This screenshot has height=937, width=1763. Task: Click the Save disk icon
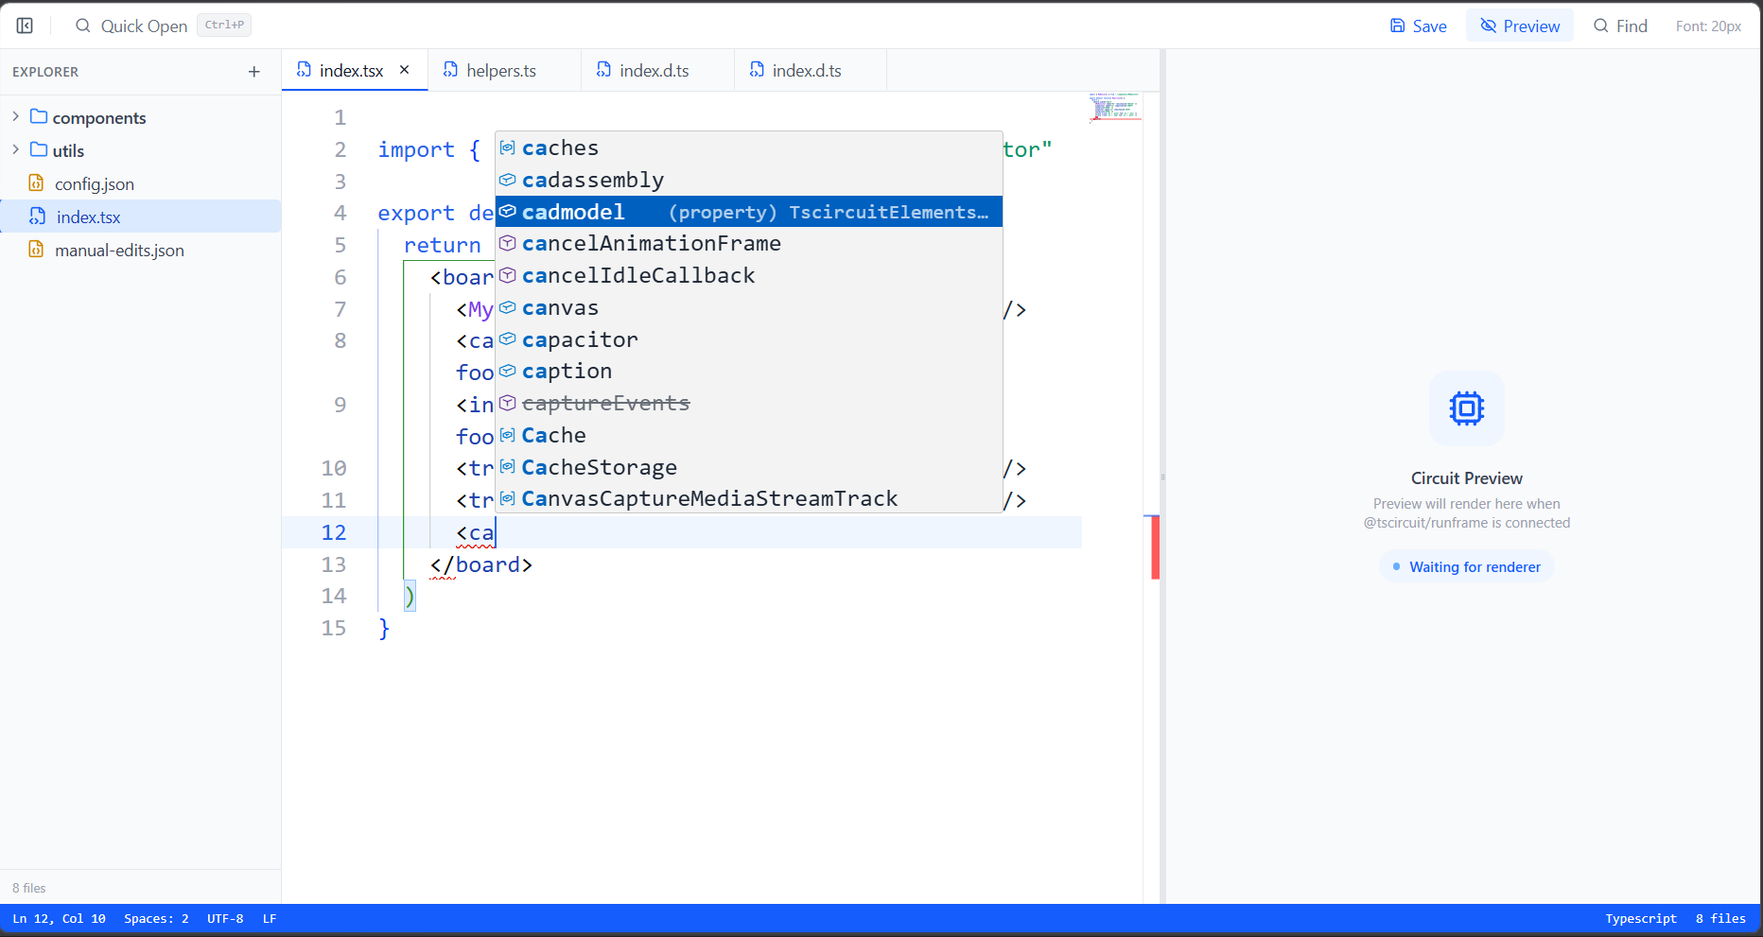tap(1397, 26)
